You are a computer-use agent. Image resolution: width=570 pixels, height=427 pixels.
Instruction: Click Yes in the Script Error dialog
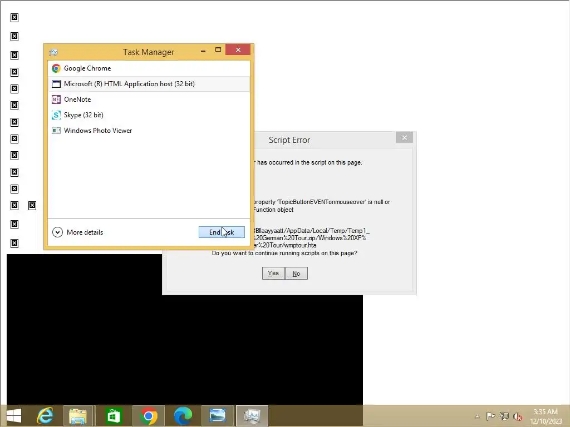click(273, 274)
